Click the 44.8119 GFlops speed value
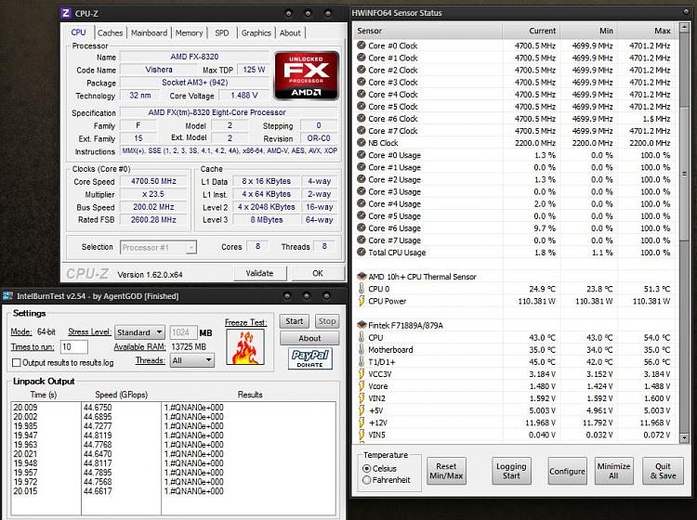The height and width of the screenshot is (520, 697). click(x=98, y=435)
